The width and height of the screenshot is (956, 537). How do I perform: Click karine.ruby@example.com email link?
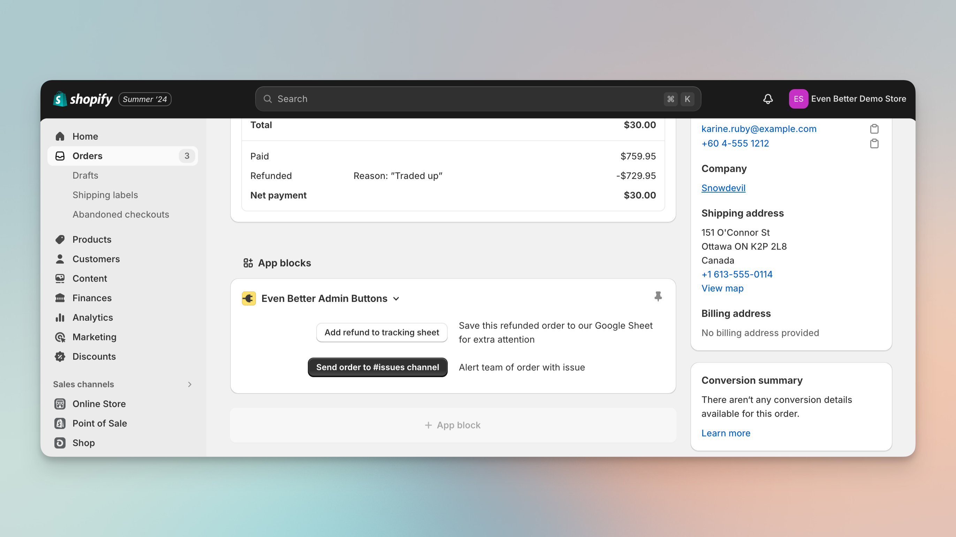point(759,129)
